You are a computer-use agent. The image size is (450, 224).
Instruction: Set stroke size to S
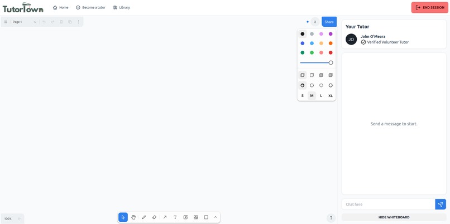coord(303,96)
